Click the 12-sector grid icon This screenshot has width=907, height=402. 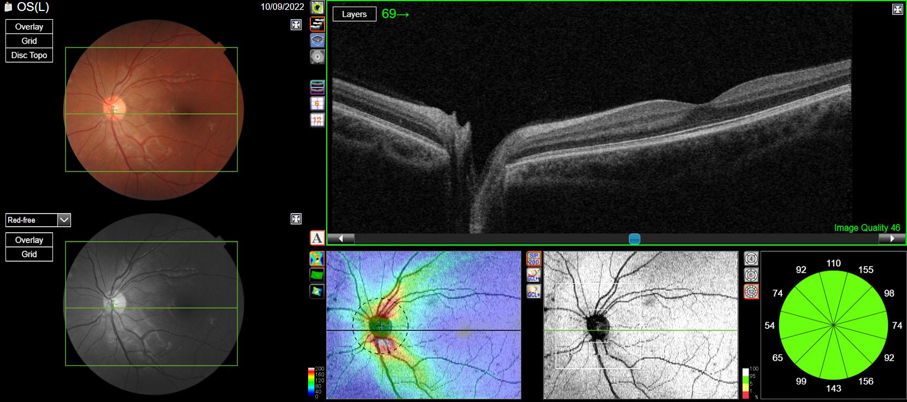317,120
